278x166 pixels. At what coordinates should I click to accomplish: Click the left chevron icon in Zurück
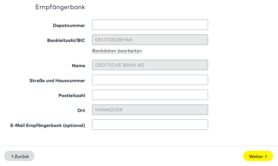click(12, 156)
